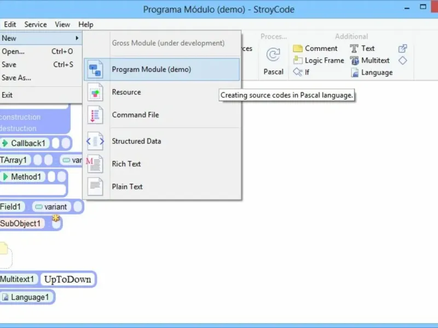Click the Language1 block label

(x=30, y=297)
